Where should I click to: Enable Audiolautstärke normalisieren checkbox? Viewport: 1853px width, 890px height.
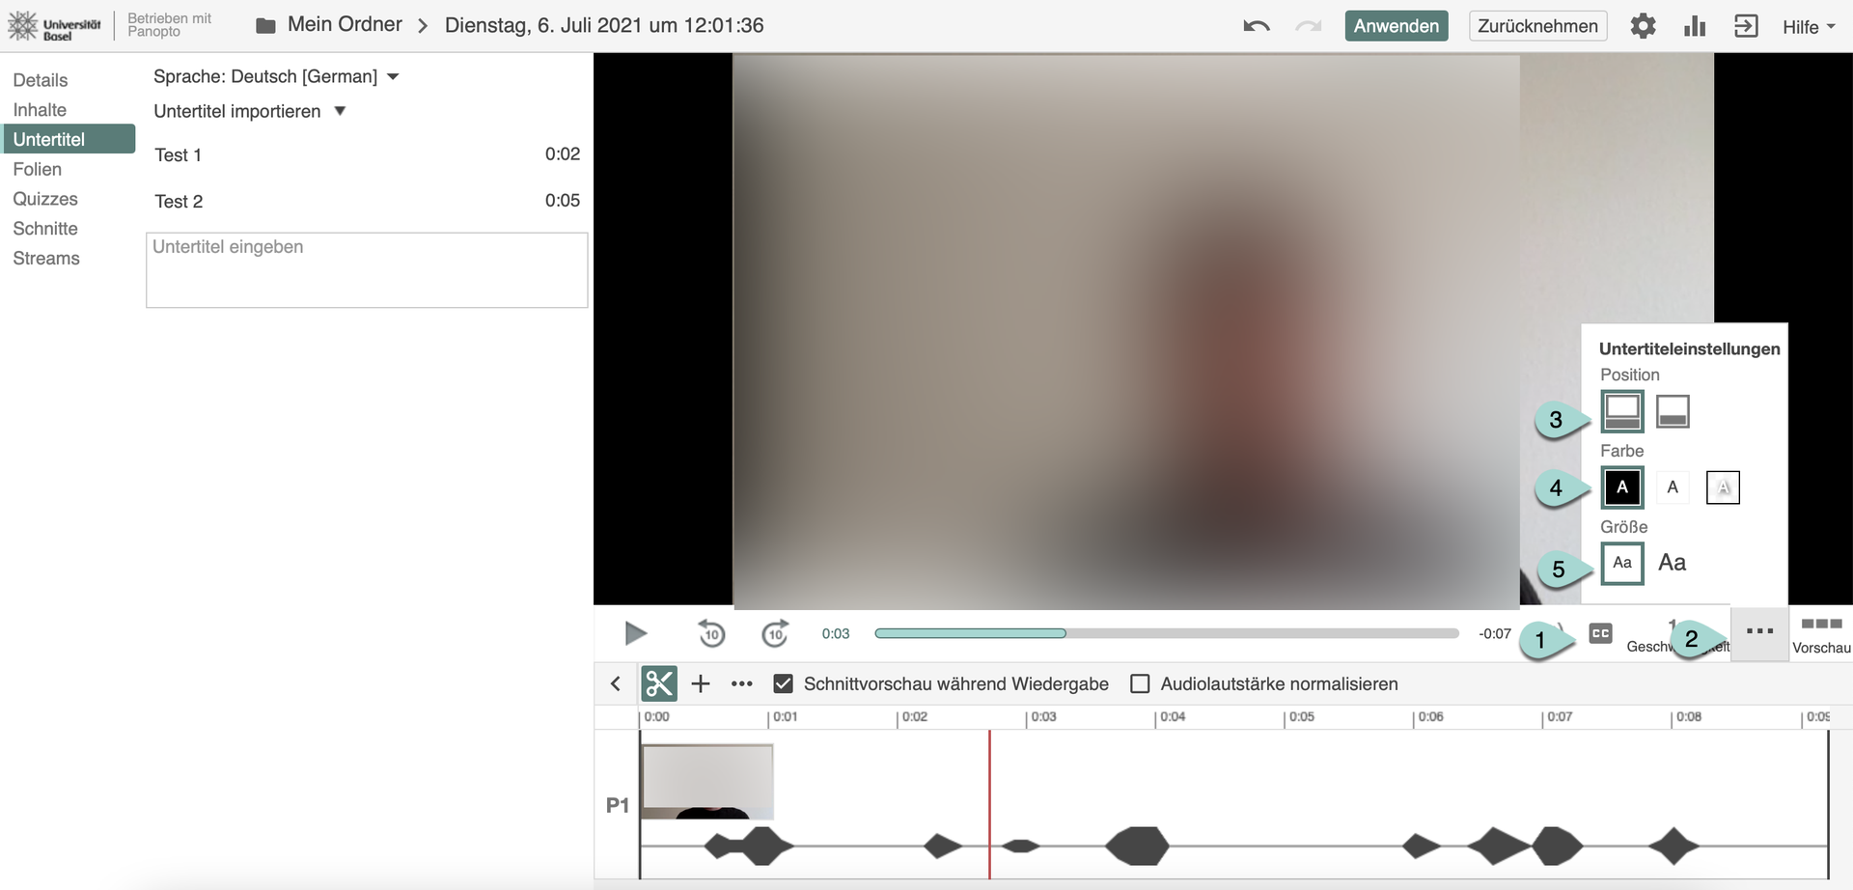click(x=1140, y=683)
